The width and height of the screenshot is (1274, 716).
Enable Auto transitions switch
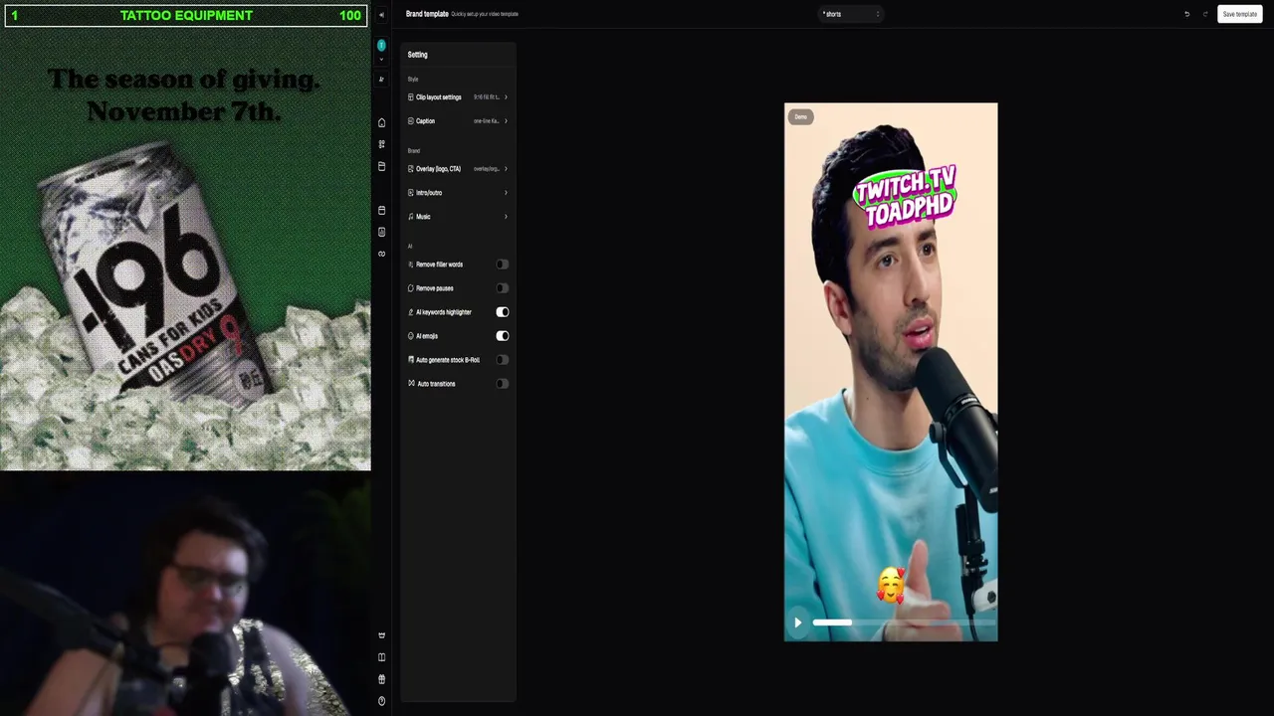[x=503, y=384]
